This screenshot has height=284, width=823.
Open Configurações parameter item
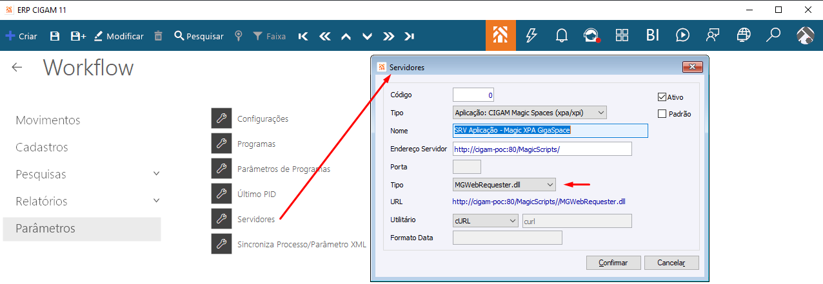263,118
